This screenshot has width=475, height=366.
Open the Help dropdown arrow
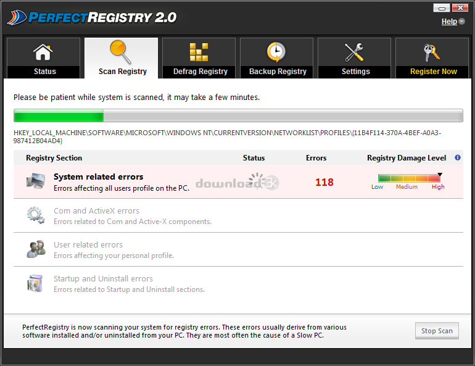click(x=462, y=22)
